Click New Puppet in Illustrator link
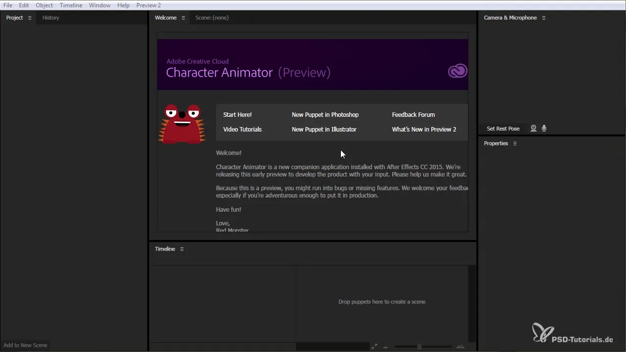The width and height of the screenshot is (626, 352). [x=324, y=130]
